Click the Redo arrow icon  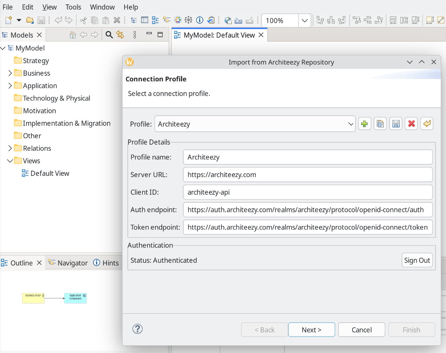(x=69, y=20)
